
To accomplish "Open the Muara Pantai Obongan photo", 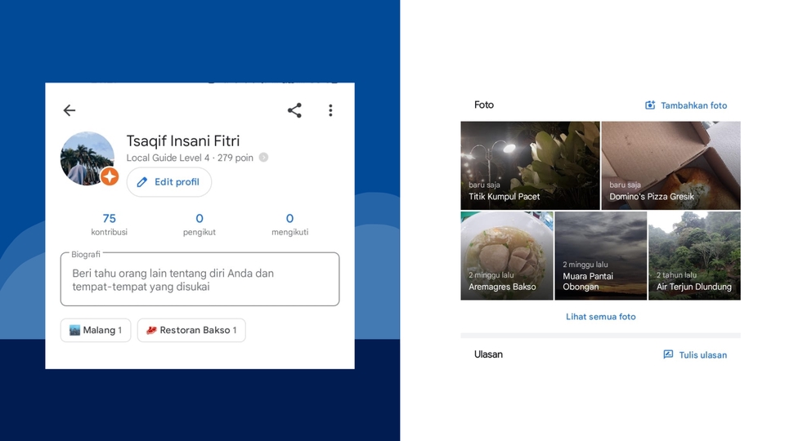I will 601,256.
